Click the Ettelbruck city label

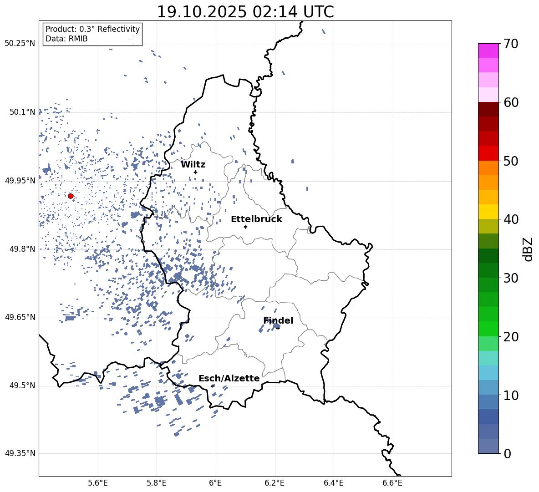[256, 219]
